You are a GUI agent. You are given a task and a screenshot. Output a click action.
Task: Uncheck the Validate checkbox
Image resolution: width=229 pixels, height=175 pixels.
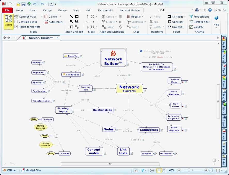191,27
